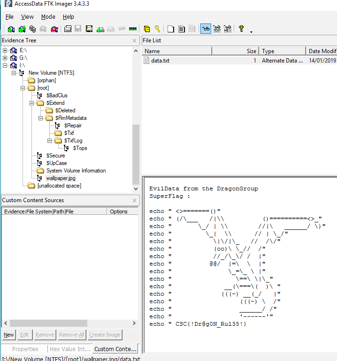The image size is (337, 361).
Task: Open the View menu
Action: [27, 17]
